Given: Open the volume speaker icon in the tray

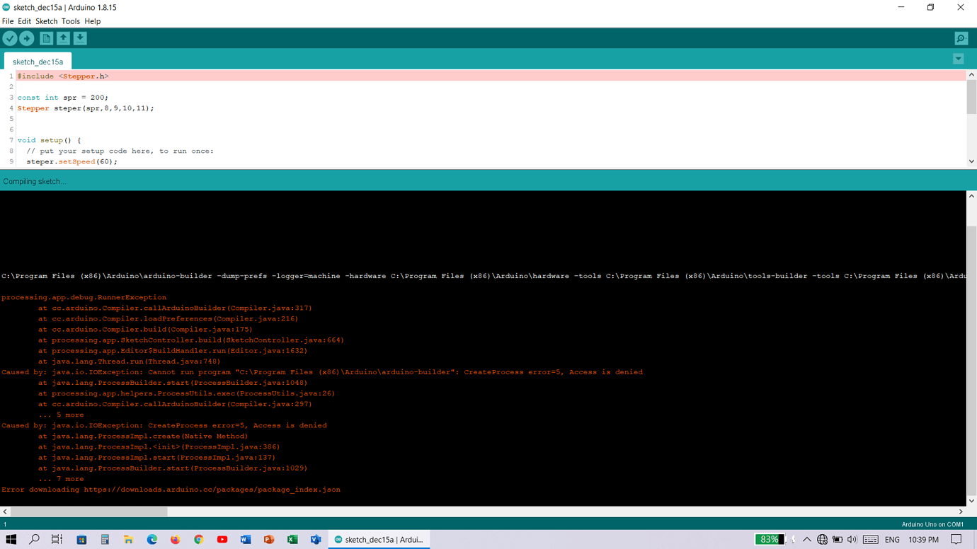Looking at the screenshot, I should [x=852, y=539].
